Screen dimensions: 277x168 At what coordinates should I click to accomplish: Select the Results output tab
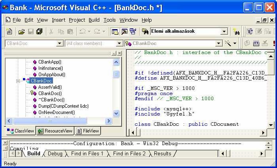click(x=162, y=153)
